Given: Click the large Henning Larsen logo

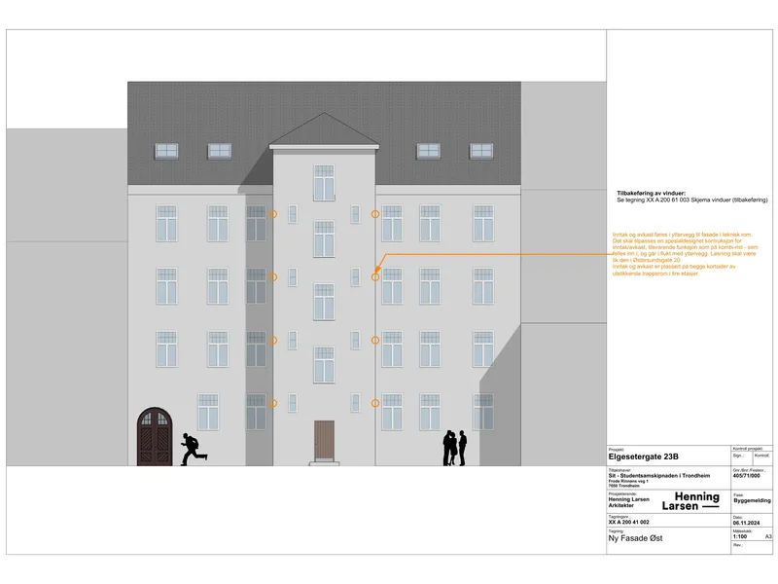Looking at the screenshot, I should click(690, 501).
